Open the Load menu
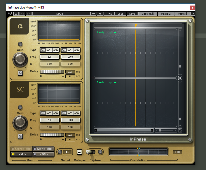Viewport: 206px width, 170px height. 120,14
